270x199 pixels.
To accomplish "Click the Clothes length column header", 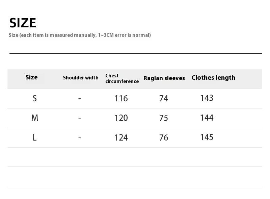I will 213,77.
